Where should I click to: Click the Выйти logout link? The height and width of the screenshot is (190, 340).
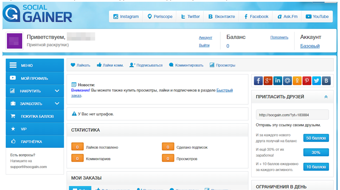[204, 45]
